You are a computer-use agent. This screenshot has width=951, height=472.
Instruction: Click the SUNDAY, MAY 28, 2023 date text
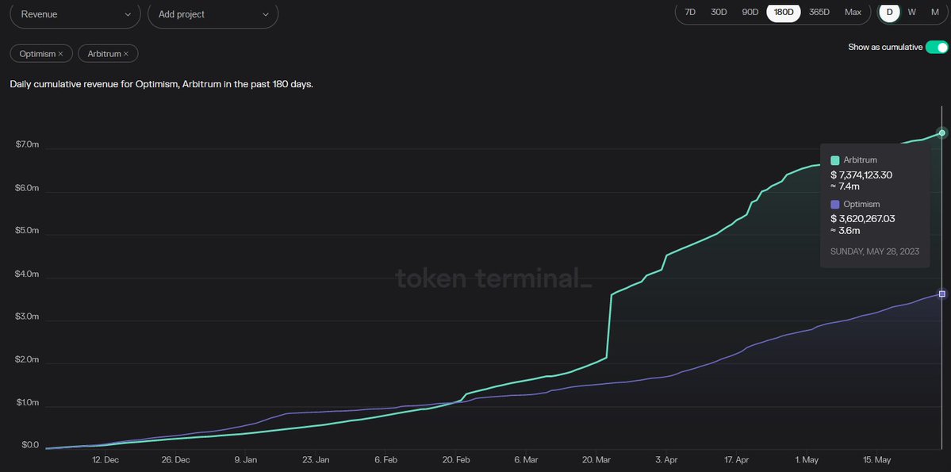(x=875, y=251)
